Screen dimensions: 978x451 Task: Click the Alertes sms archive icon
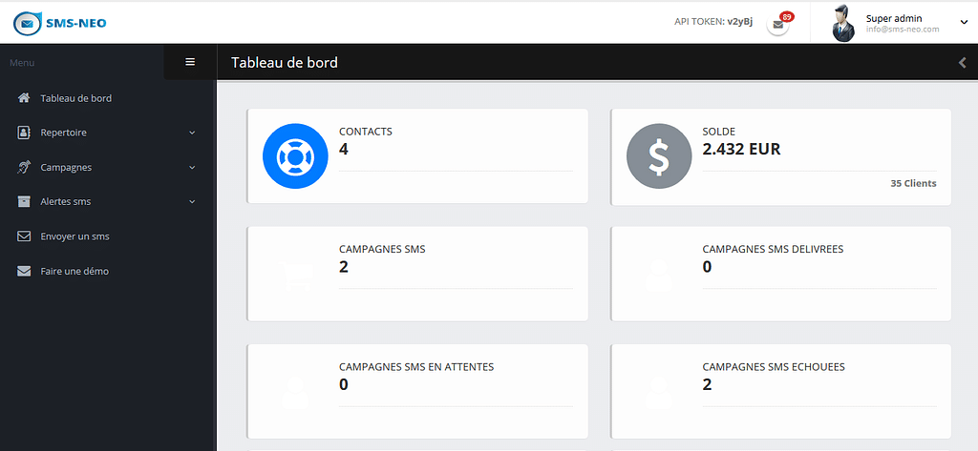click(25, 201)
